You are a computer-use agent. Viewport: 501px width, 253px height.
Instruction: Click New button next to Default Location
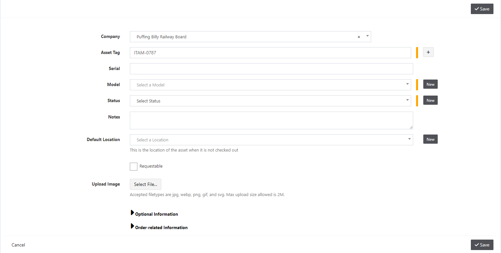click(431, 139)
